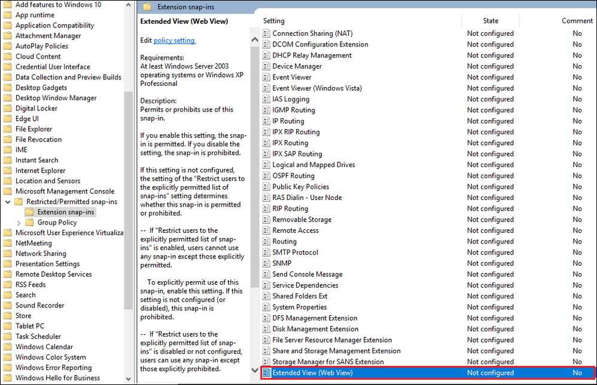Select Event Viewer (Windows Vista) setting

[x=317, y=88]
